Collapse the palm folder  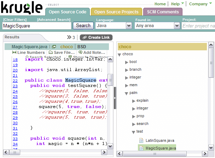[x=127, y=94]
